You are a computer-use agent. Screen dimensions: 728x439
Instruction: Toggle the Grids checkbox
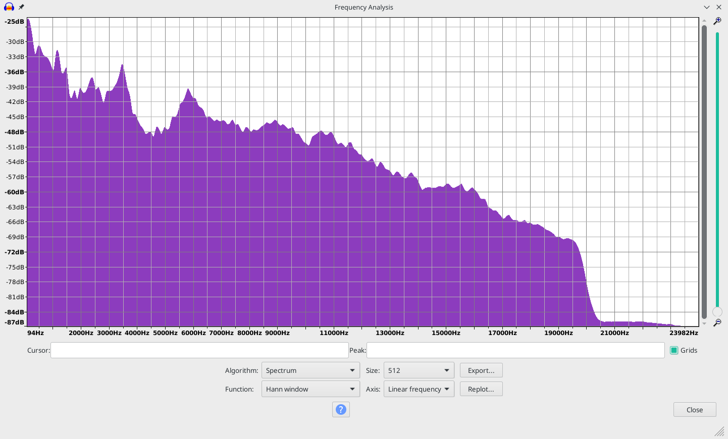674,350
